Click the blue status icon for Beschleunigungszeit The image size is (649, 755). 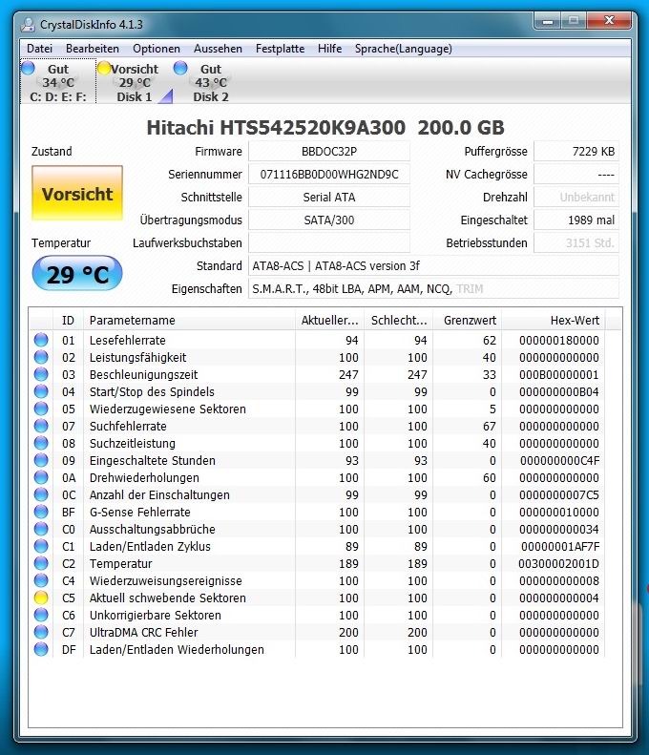pos(41,374)
